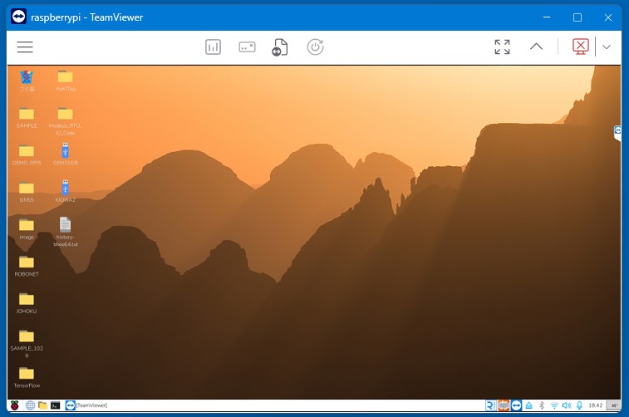Select the TensorFlow desktop folder

point(27,374)
